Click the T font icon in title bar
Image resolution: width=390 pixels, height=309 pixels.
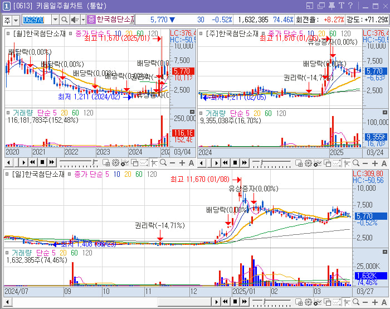click(341, 6)
